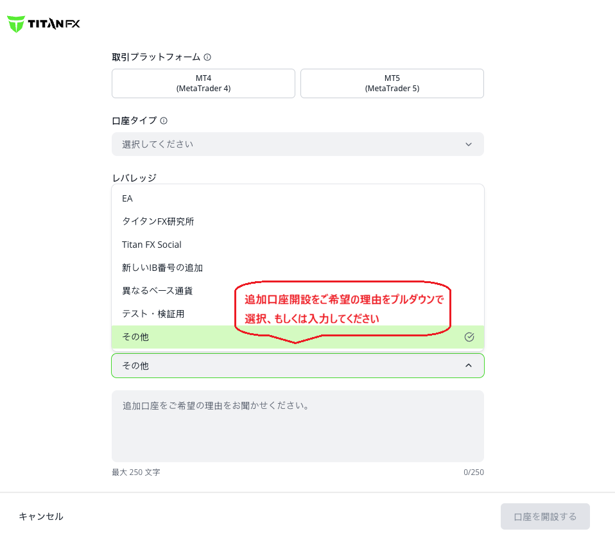615x545 pixels.
Task: Choose EA from the reason list
Action: [x=298, y=198]
